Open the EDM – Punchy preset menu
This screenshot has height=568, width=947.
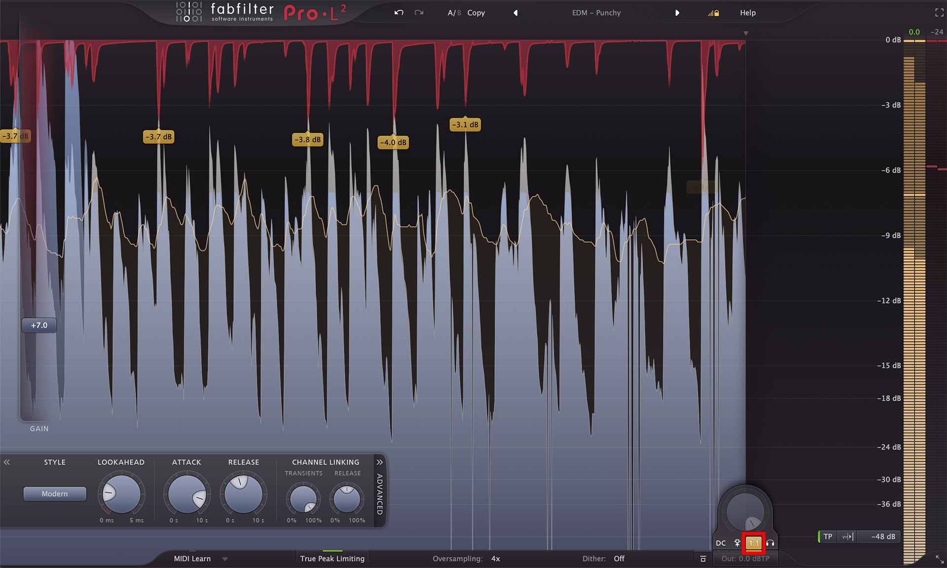[596, 13]
